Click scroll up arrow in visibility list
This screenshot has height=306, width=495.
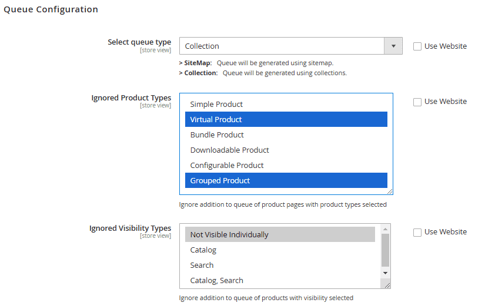pyautogui.click(x=386, y=228)
